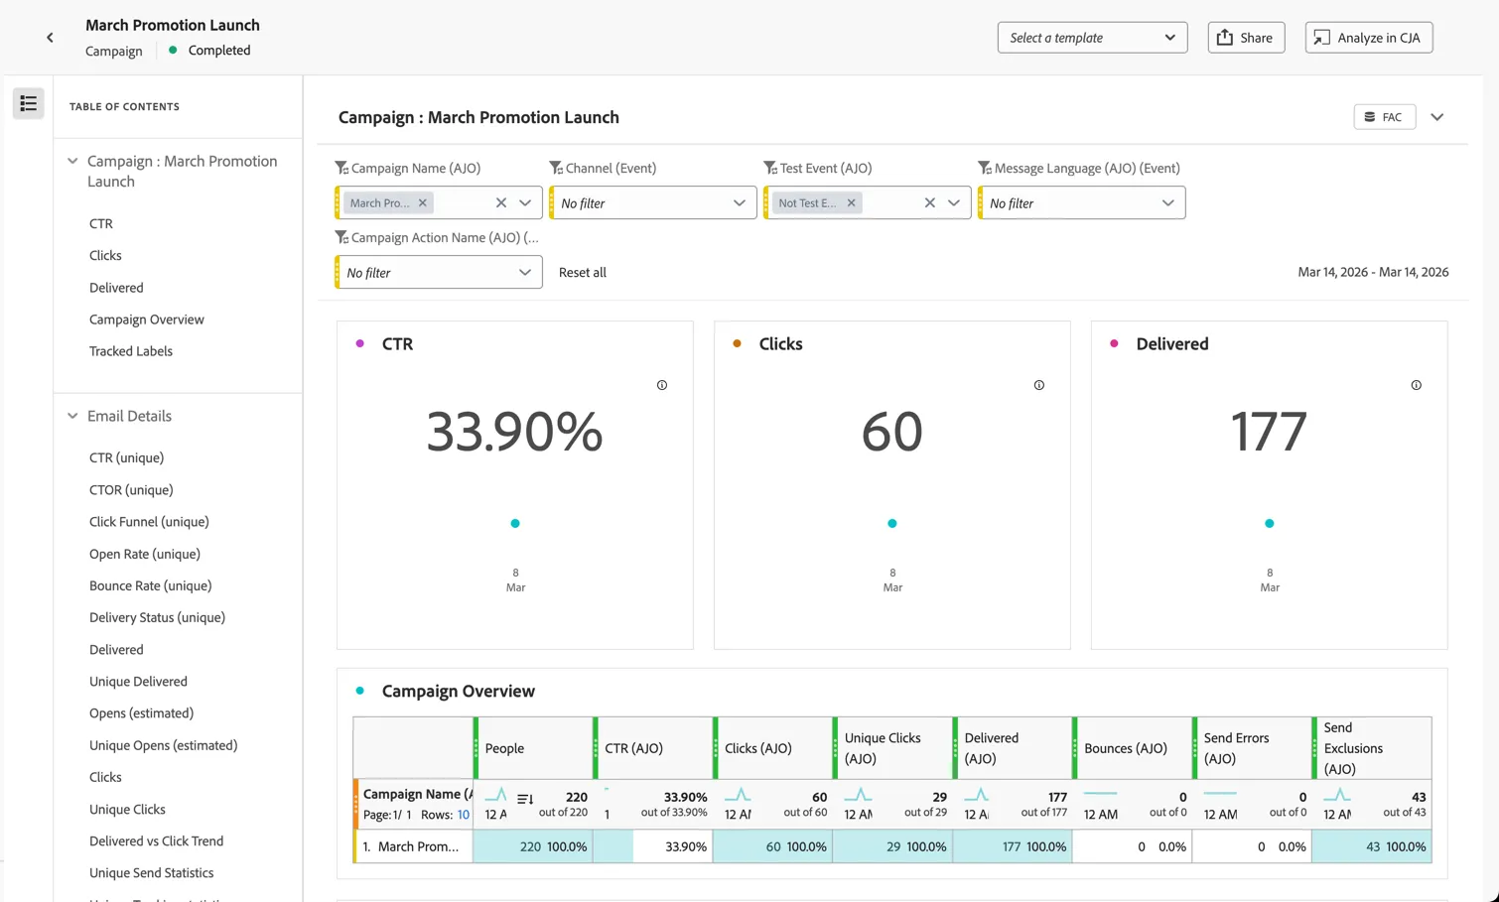Click the filter icon beside Message Language (AJO)
The width and height of the screenshot is (1499, 902).
985,168
